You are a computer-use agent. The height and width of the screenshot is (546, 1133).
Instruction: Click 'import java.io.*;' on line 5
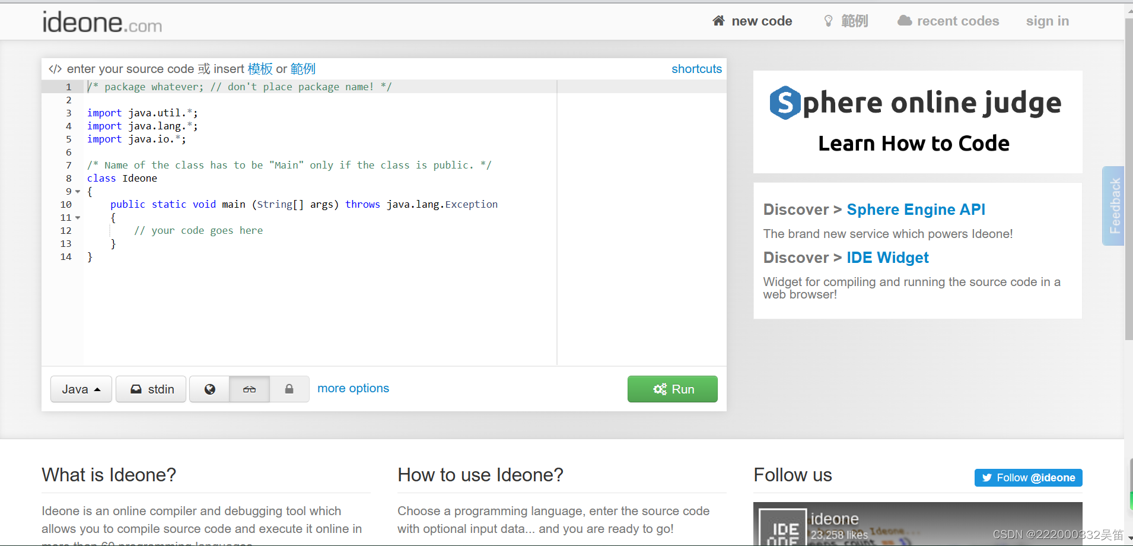tap(136, 139)
